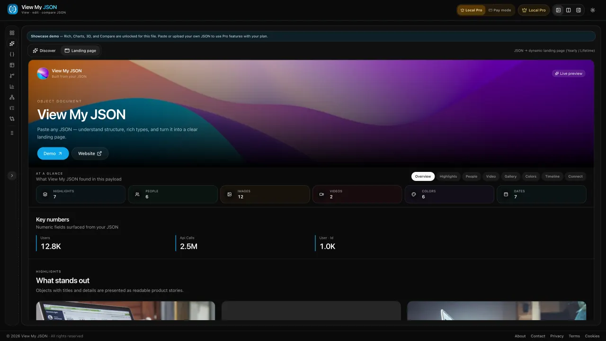This screenshot has height=341, width=606.
Task: Click the people icon in People card
Action: [137, 194]
